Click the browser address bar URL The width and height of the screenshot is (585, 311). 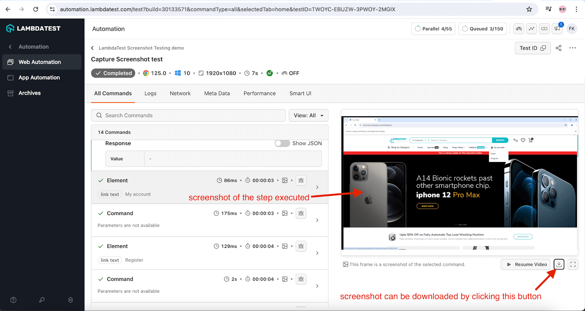[227, 9]
